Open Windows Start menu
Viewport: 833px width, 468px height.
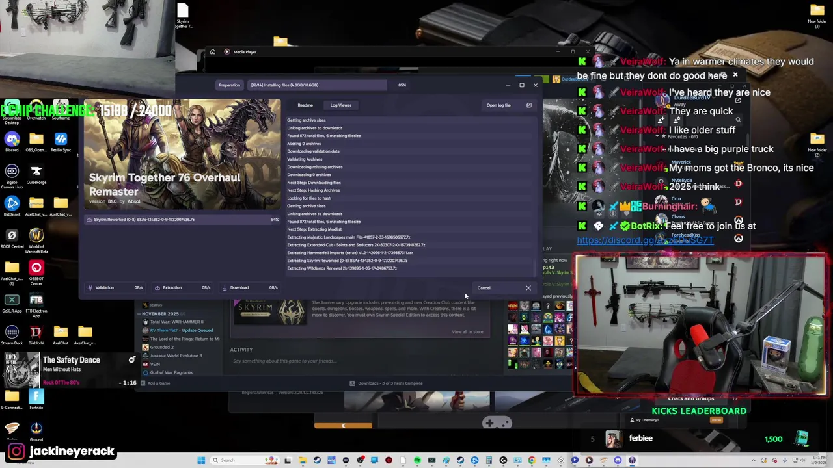click(201, 460)
